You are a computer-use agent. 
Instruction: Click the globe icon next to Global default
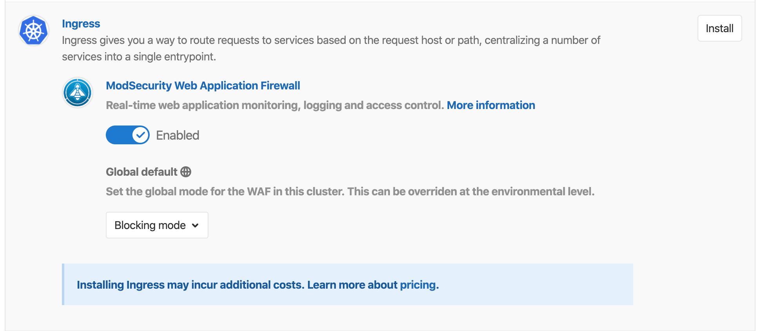[x=185, y=172]
